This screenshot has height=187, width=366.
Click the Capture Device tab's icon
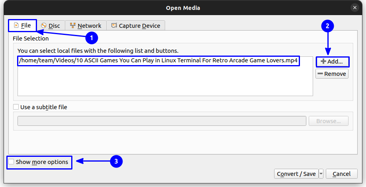coord(114,25)
